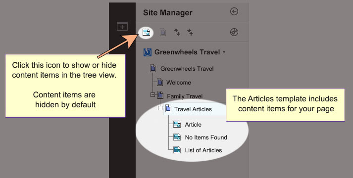353x178 pixels.
Task: Select the No Items Found content item
Action: pos(206,137)
